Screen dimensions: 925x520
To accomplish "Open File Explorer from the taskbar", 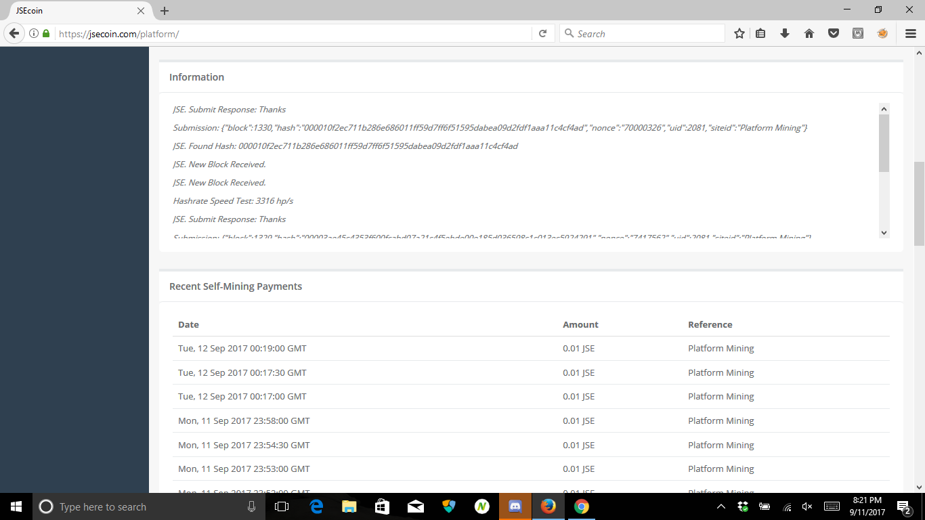I will 349,506.
